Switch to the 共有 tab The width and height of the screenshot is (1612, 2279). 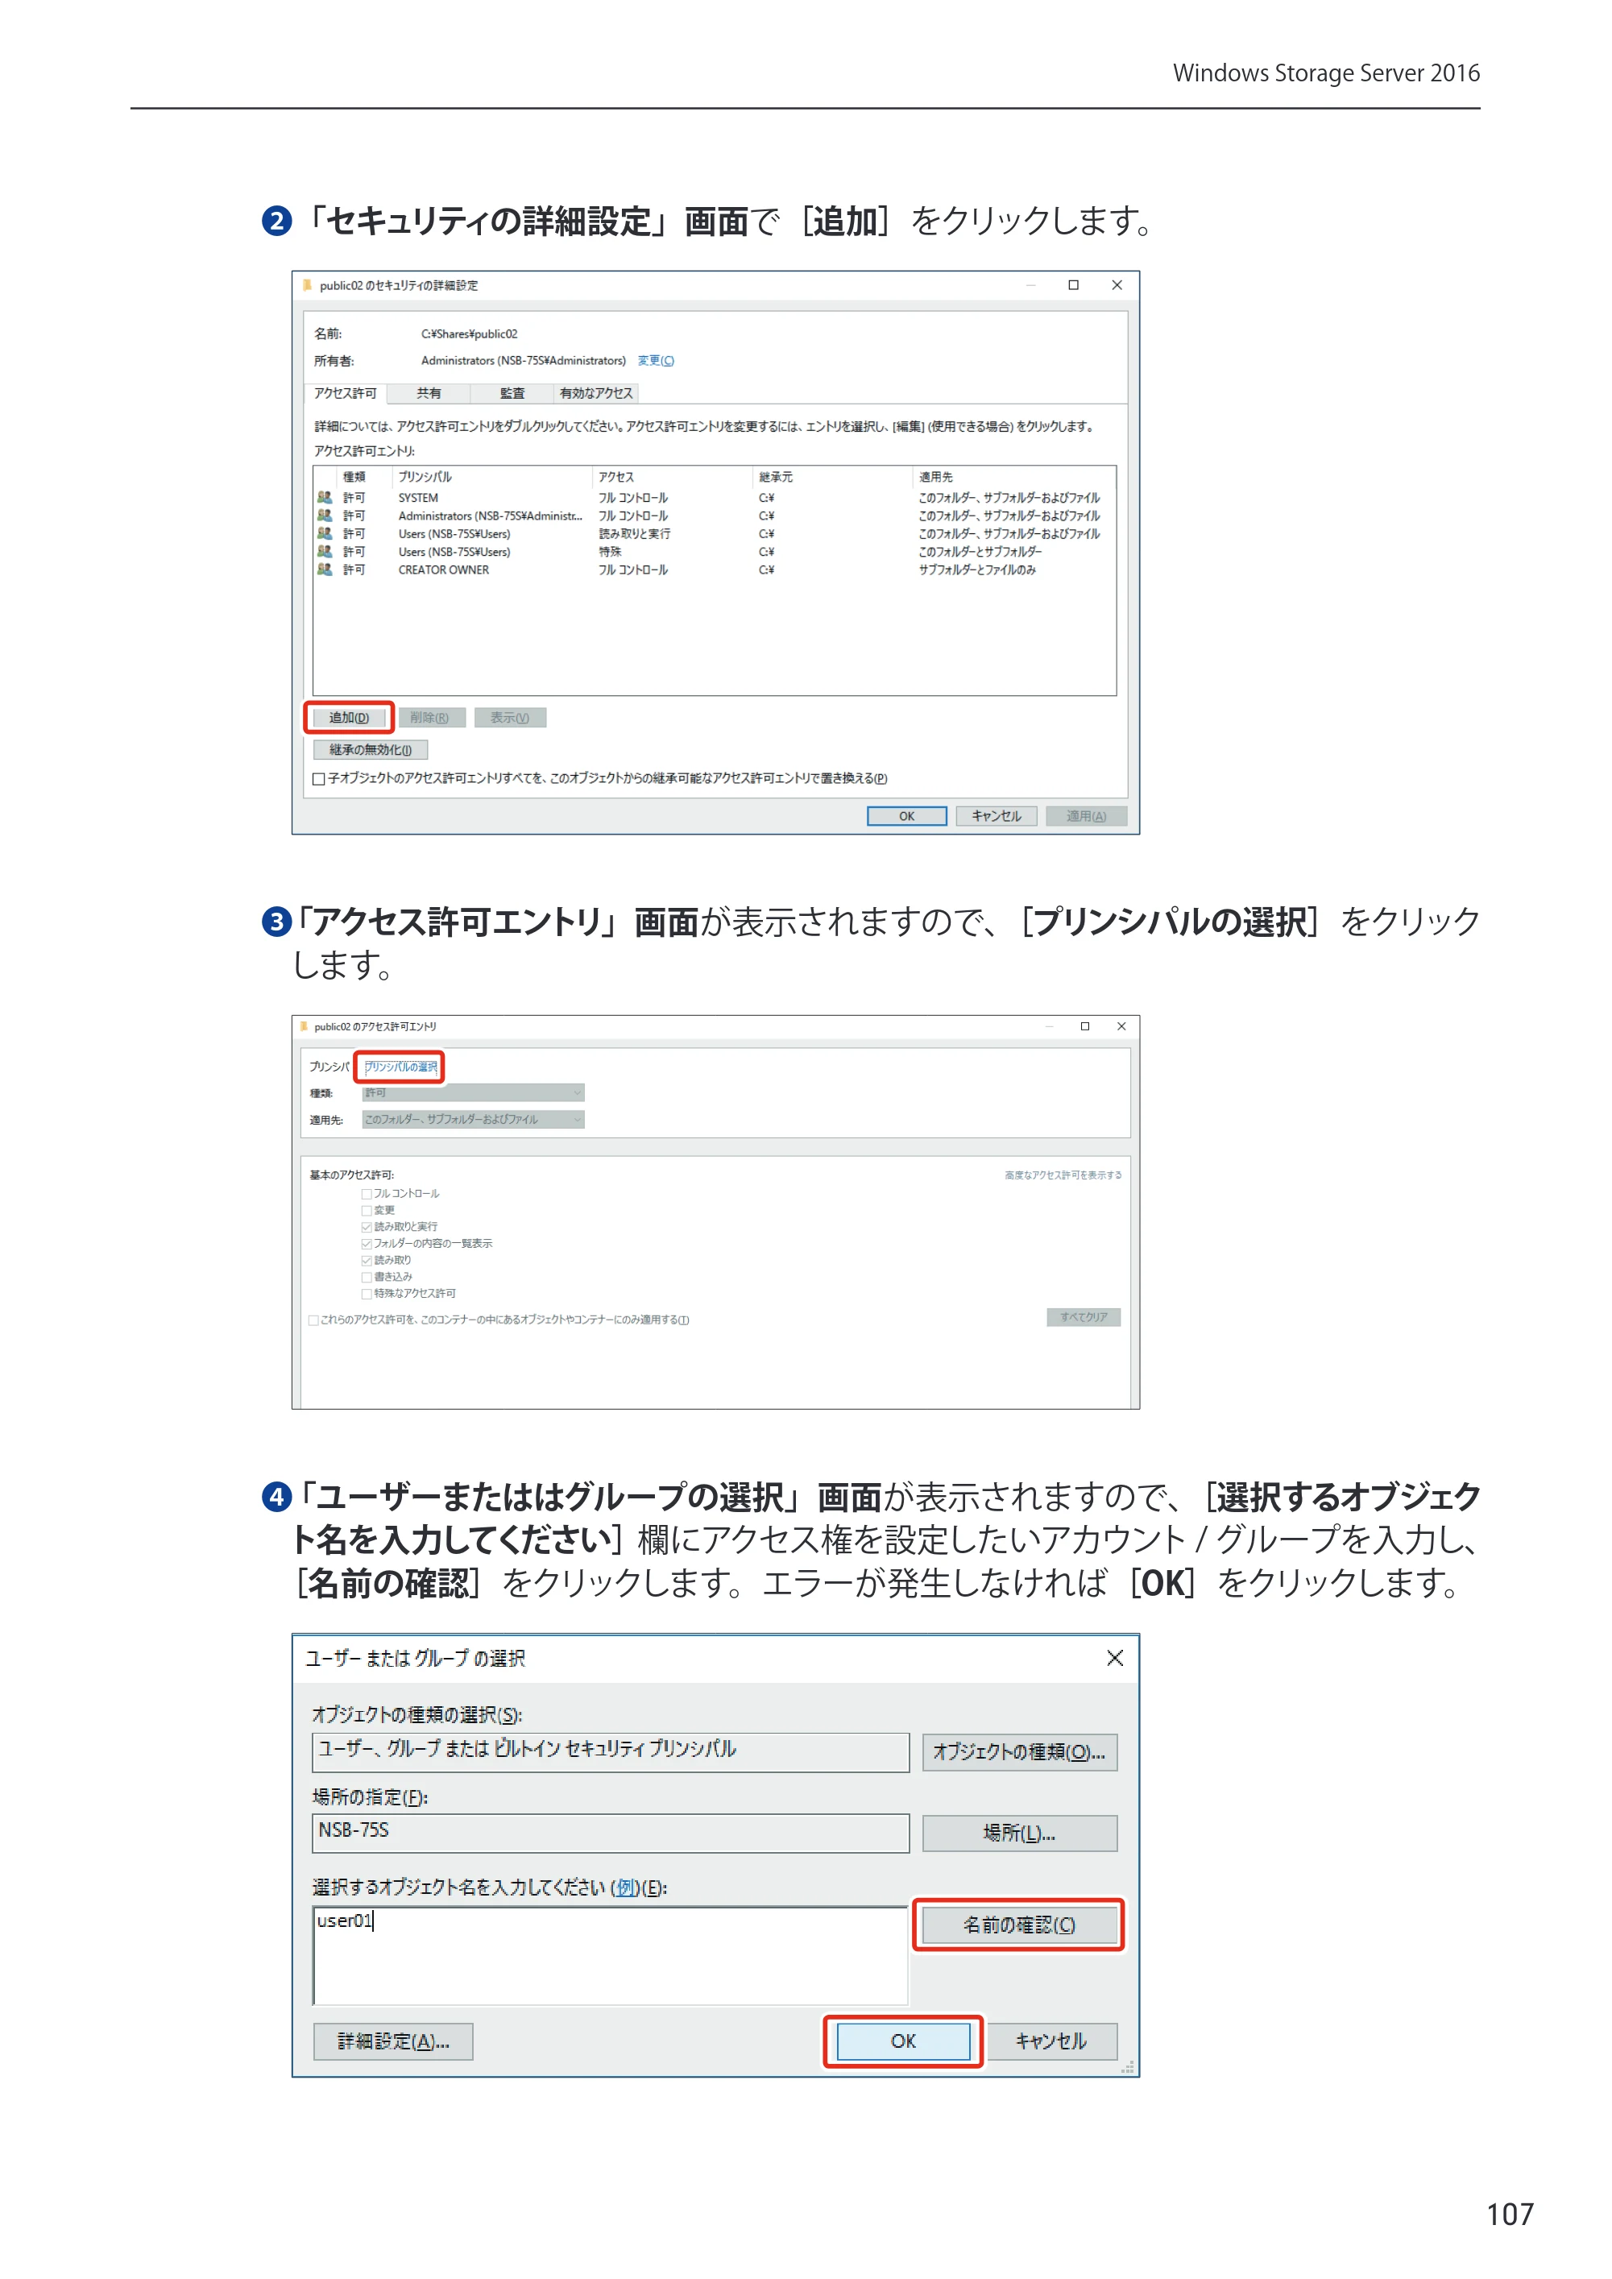[429, 393]
